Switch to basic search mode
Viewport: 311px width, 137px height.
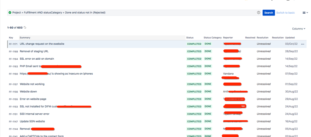[285, 13]
